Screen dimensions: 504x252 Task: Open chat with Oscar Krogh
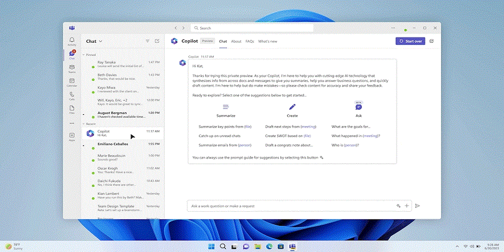point(123,170)
